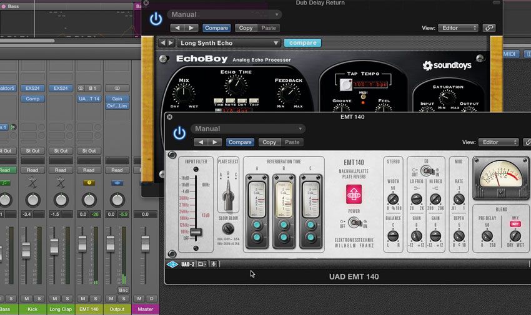This screenshot has width=531, height=315.
Task: Open the UAD-2 folder preset icon
Action: tap(202, 264)
